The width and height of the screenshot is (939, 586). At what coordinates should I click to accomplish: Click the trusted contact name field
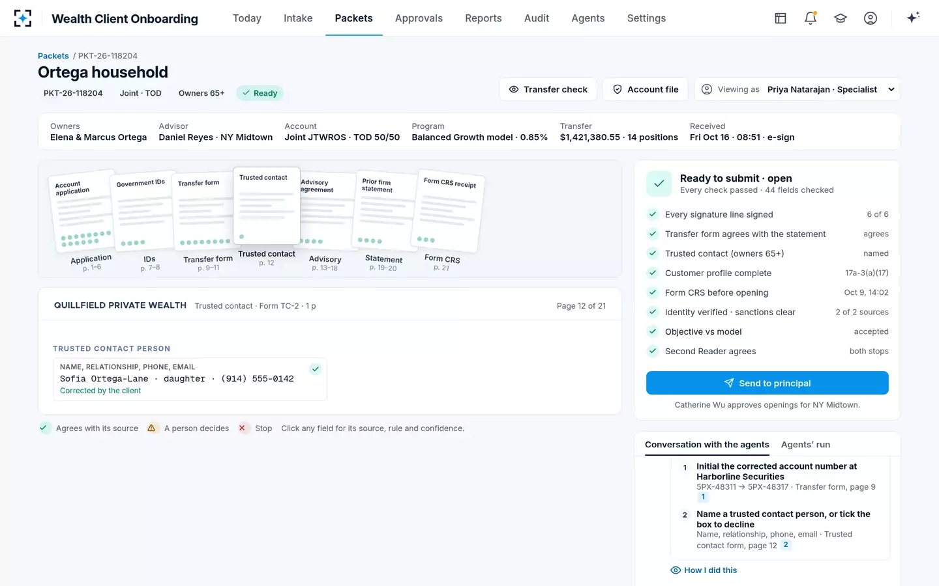click(190, 379)
